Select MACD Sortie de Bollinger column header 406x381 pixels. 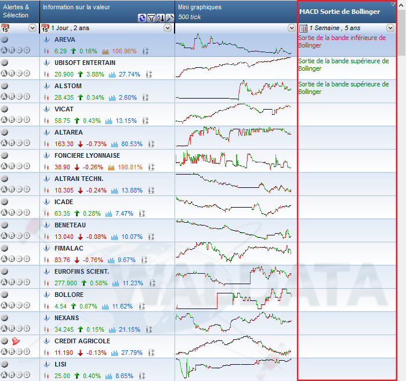pos(347,12)
